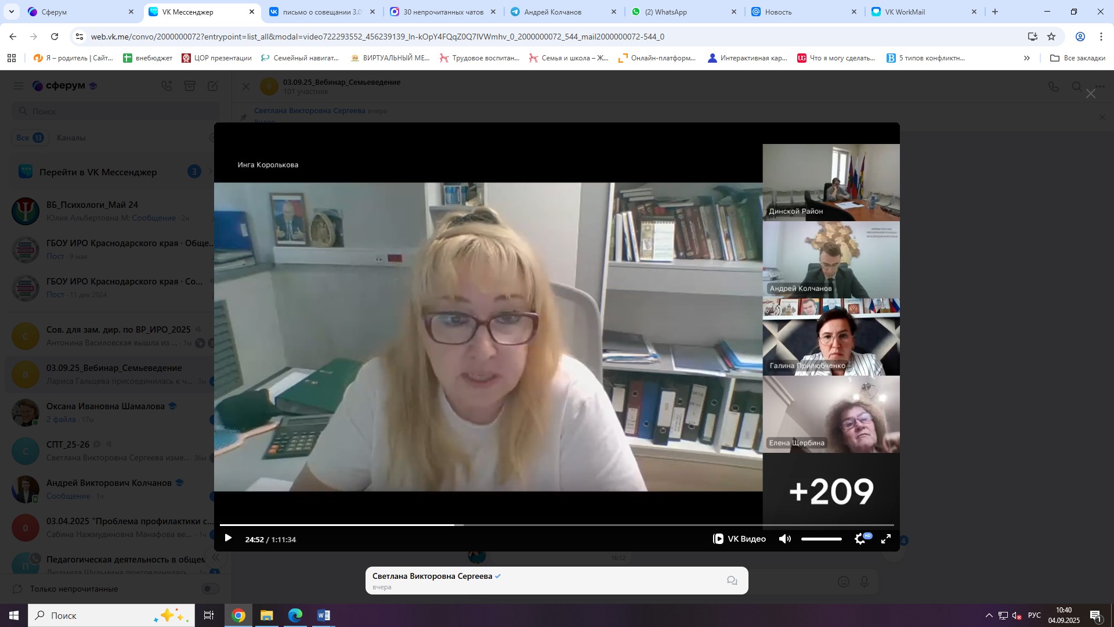Play the paused webinar video
The width and height of the screenshot is (1114, 627).
(228, 538)
